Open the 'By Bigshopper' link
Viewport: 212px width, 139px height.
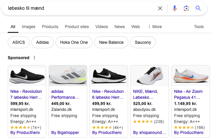point(65,132)
